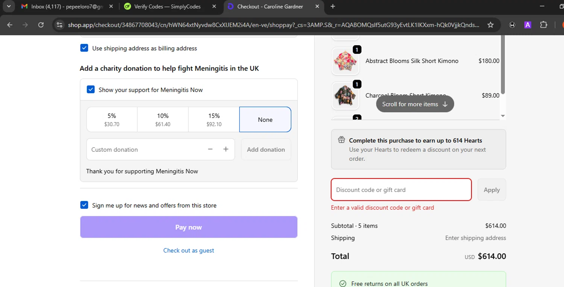This screenshot has height=287, width=564.
Task: Click the Free returns checkmark icon
Action: click(x=343, y=284)
